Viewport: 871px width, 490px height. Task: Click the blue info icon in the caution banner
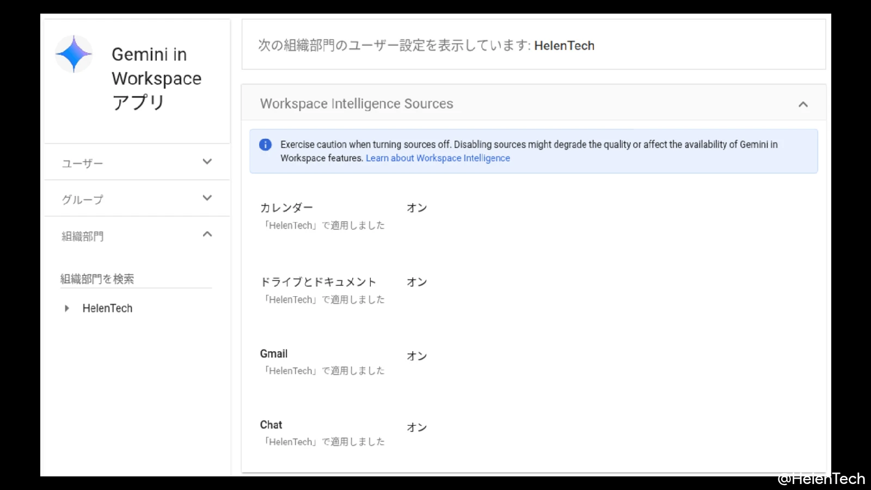point(265,145)
